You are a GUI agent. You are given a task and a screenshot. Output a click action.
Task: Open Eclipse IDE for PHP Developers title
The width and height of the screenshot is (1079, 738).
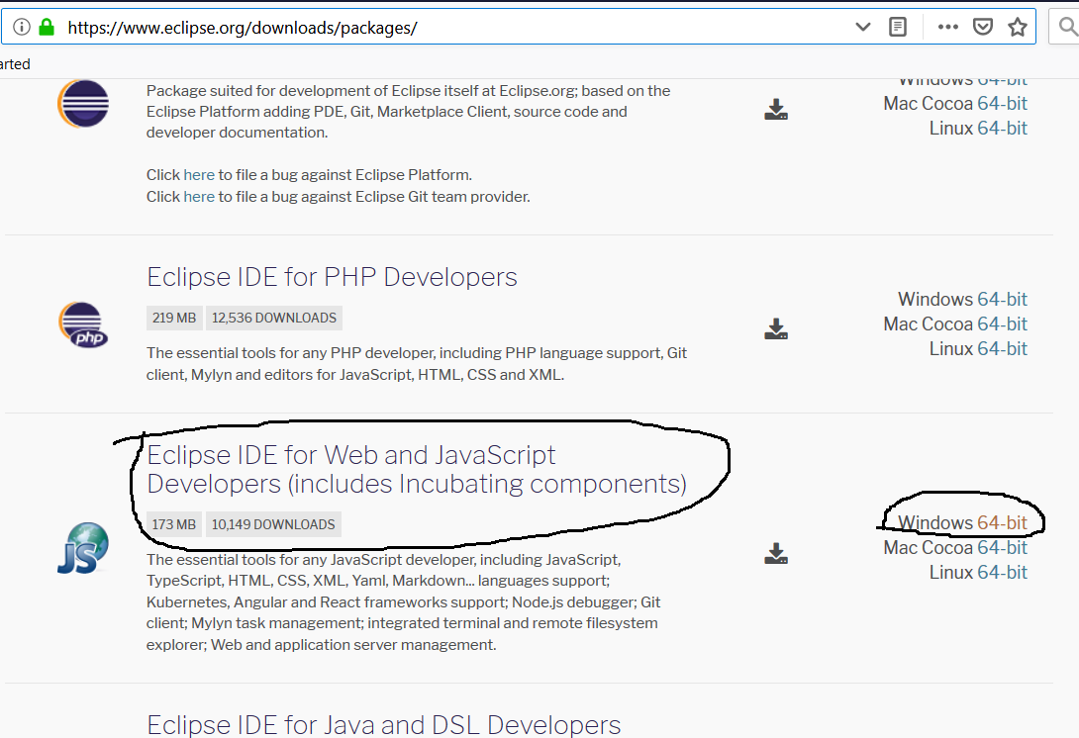[x=332, y=276]
